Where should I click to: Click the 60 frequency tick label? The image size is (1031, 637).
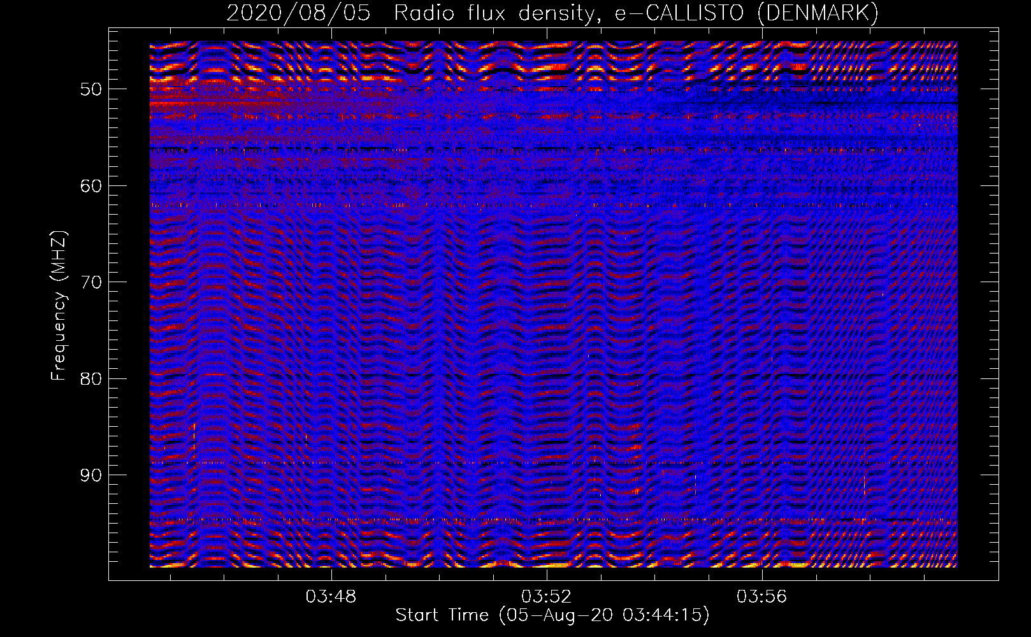(91, 186)
